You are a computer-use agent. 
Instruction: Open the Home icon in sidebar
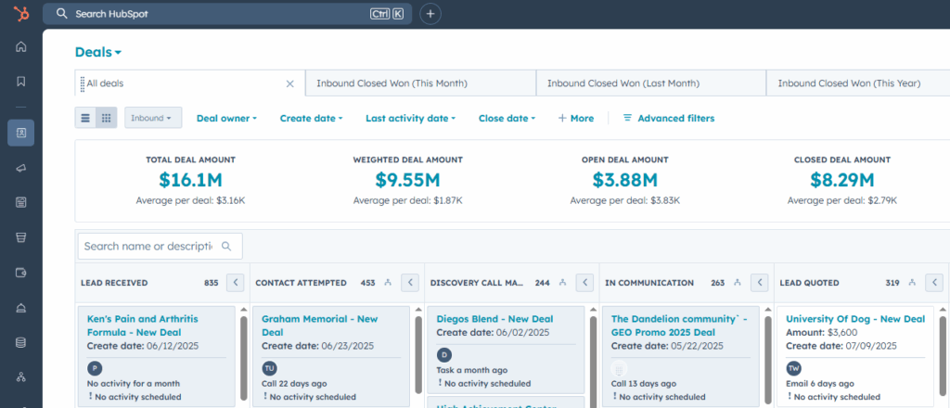pos(21,46)
